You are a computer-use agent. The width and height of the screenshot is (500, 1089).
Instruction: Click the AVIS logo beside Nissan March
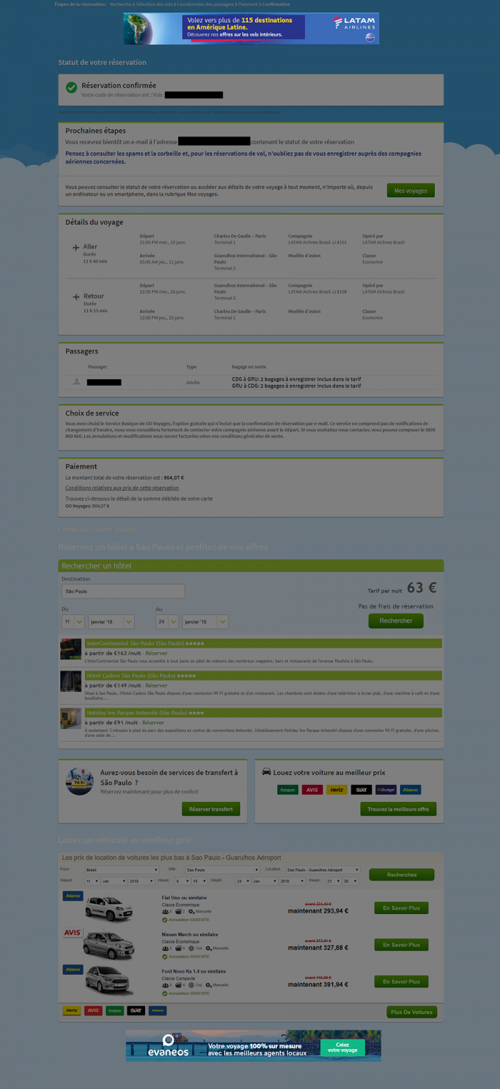click(x=73, y=933)
